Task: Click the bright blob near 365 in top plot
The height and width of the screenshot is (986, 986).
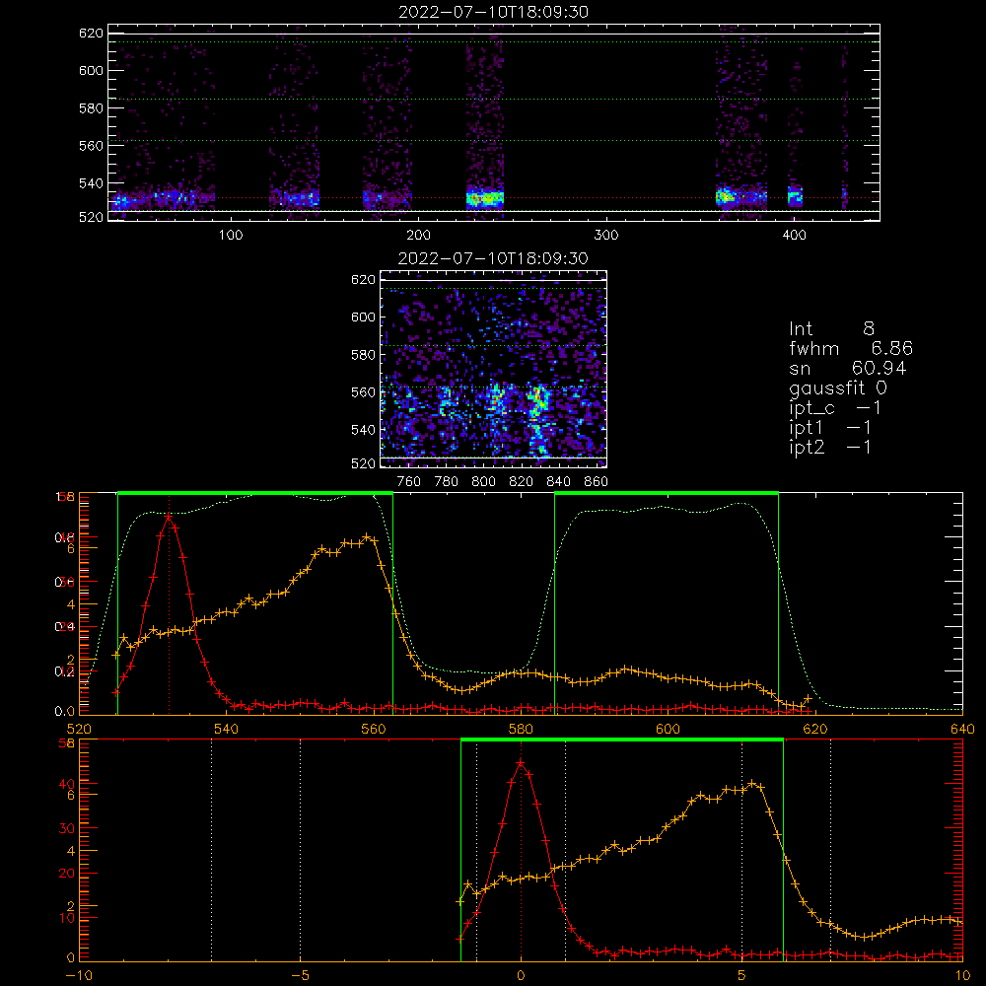Action: (x=725, y=197)
